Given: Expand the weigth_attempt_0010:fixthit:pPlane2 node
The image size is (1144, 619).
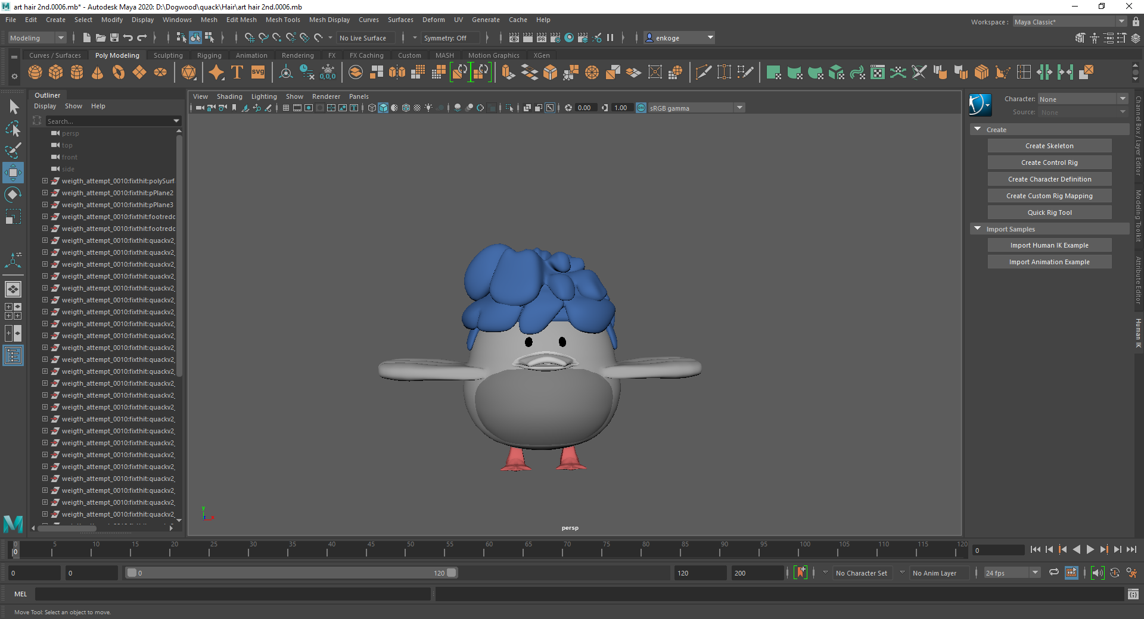Looking at the screenshot, I should [45, 193].
